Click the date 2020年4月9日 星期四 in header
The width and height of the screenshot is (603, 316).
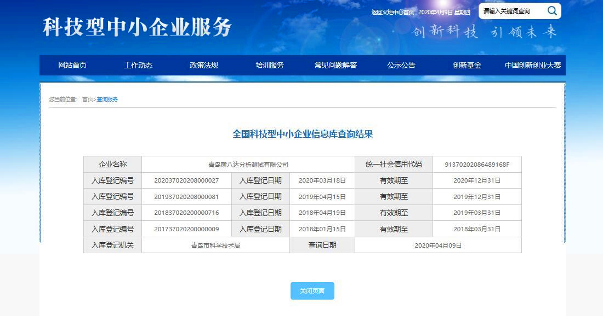(x=444, y=12)
